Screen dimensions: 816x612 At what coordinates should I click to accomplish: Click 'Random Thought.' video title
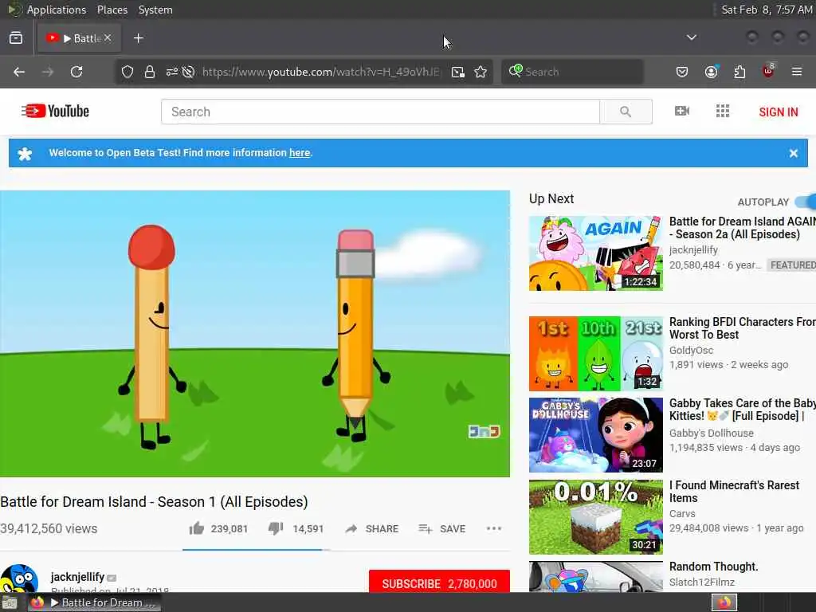coord(713,567)
